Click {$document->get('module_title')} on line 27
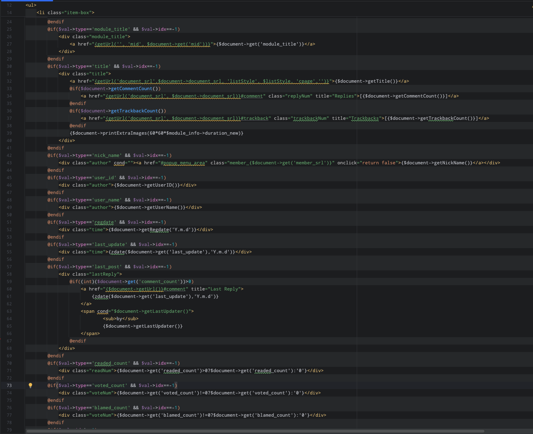The height and width of the screenshot is (434, 533). (x=260, y=44)
